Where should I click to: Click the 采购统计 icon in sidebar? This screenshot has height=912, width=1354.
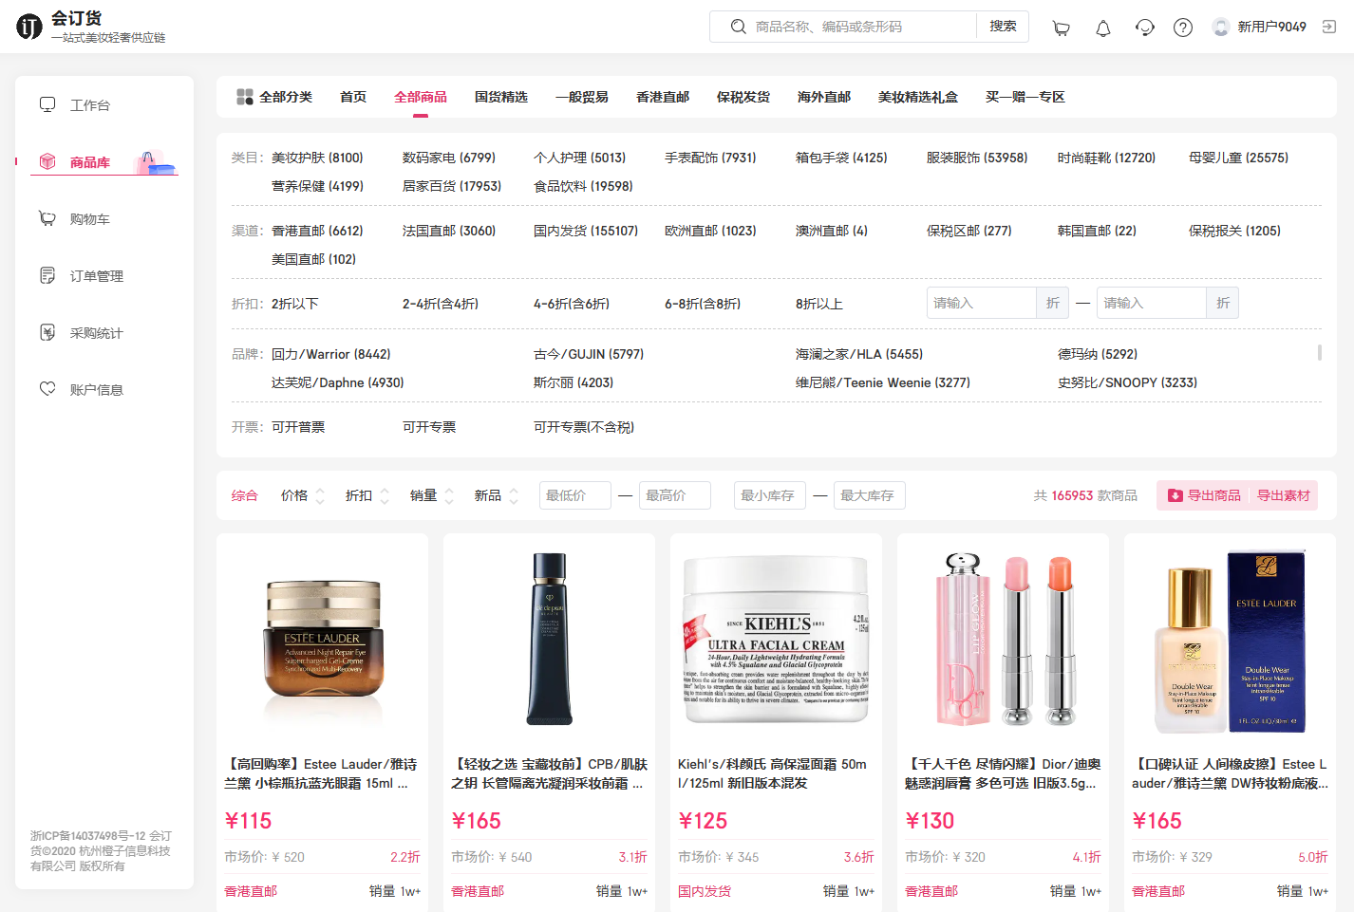tap(47, 332)
